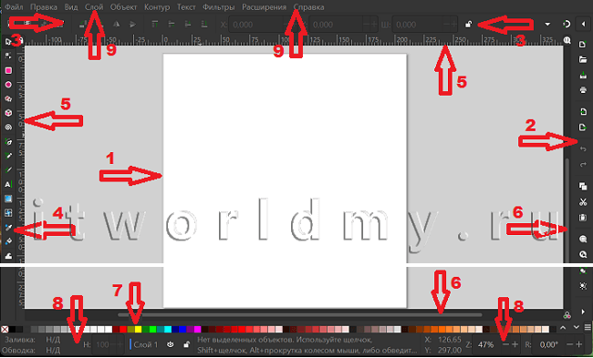Select the Calligraphy tool

(x=8, y=170)
